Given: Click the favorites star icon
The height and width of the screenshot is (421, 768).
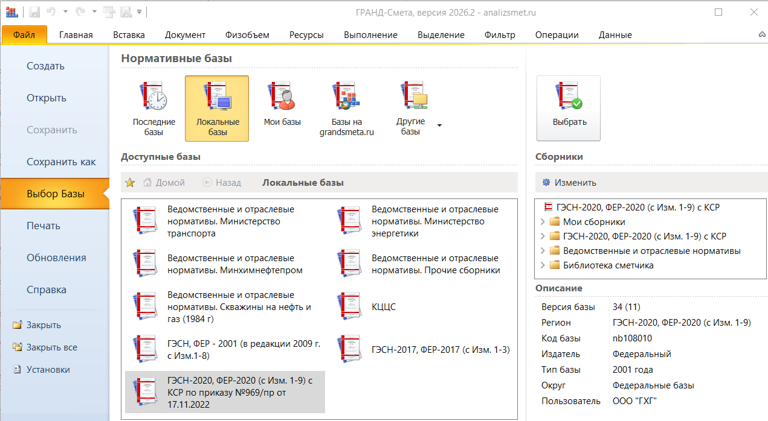Looking at the screenshot, I should (129, 183).
